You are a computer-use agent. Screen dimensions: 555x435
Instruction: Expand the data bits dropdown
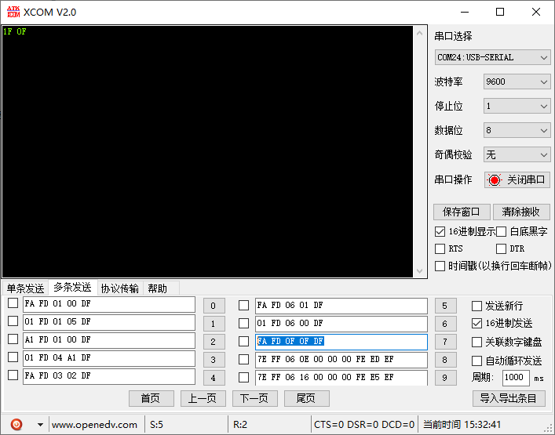[x=517, y=130]
